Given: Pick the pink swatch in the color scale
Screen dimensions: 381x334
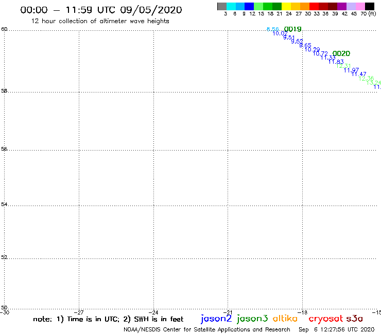Looking at the screenshot, I should click(360, 6).
